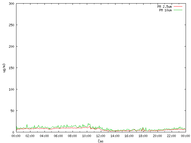Click the 150 y-axis value
The image size is (191, 143).
click(x=11, y=68)
